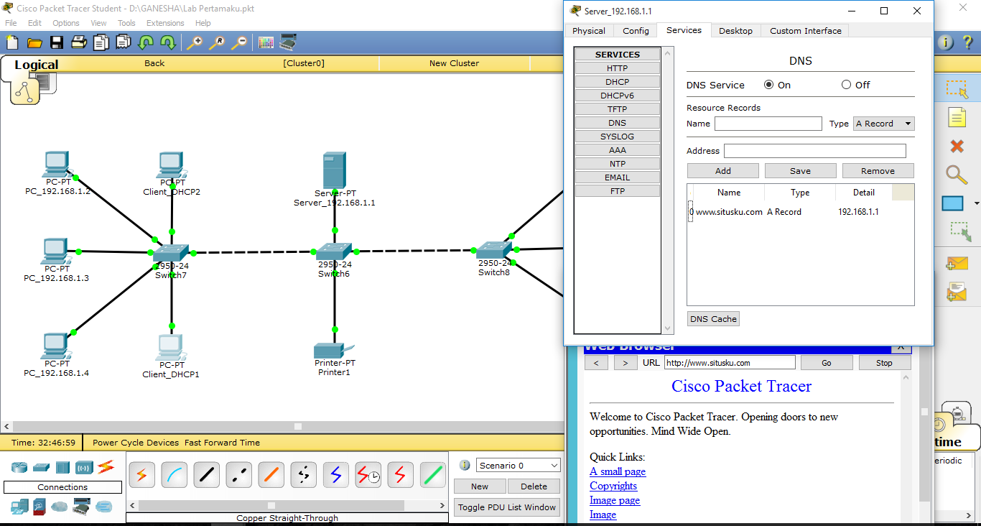Choose the Serial DCE cable with clock
The image size is (981, 526).
[x=368, y=474]
